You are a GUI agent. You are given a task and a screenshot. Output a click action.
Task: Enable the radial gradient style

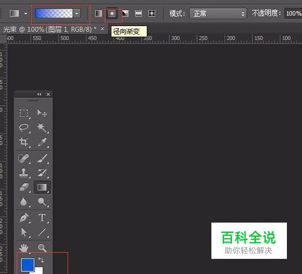(x=112, y=13)
